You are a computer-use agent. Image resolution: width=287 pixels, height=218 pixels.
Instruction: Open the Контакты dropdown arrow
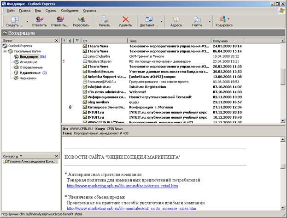pos(21,156)
